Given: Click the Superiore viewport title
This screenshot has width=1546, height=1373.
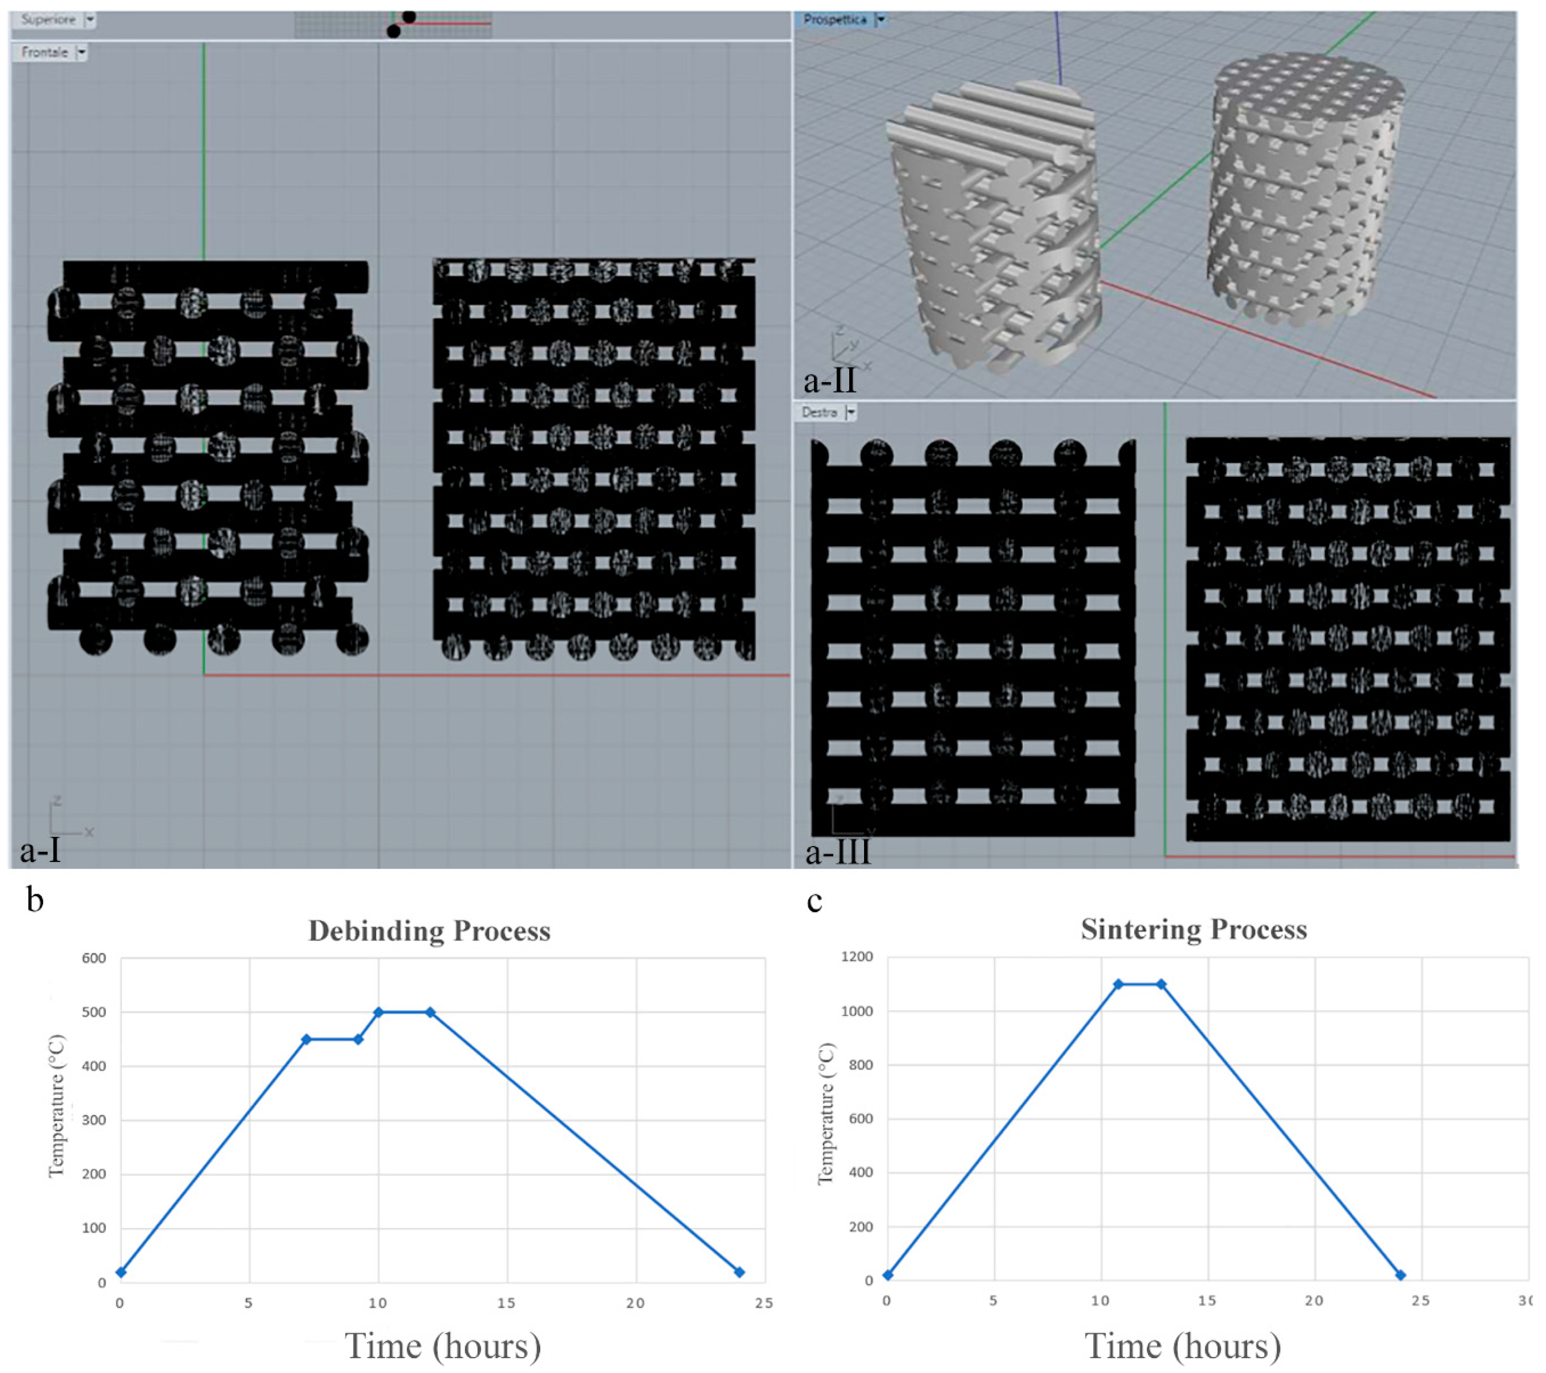Looking at the screenshot, I should coord(49,19).
